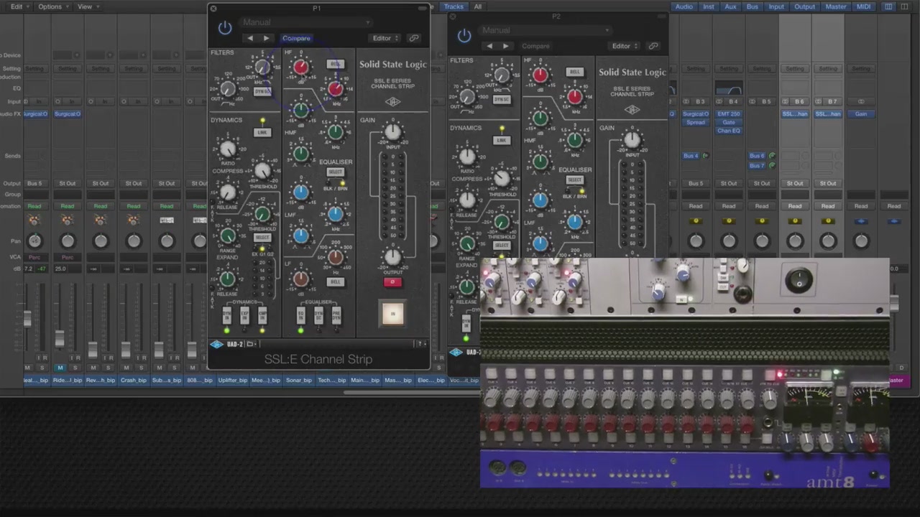Screen dimensions: 920x517
Task: Click the red phase invert button in P1
Action: tap(392, 282)
